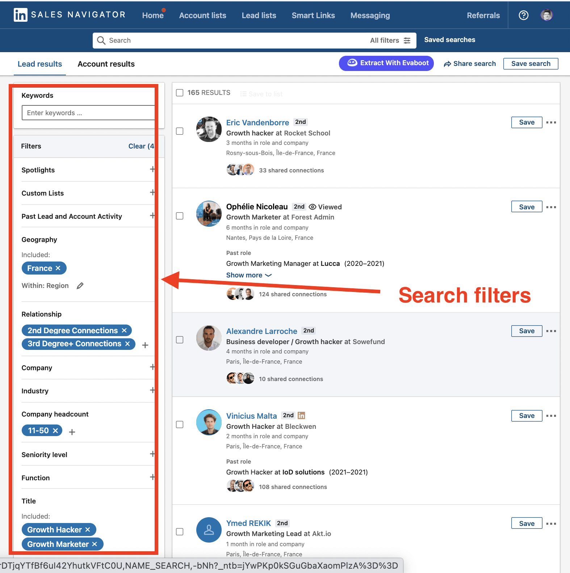Select Eric Vandenborre's result checkbox
The width and height of the screenshot is (570, 573).
pos(180,131)
